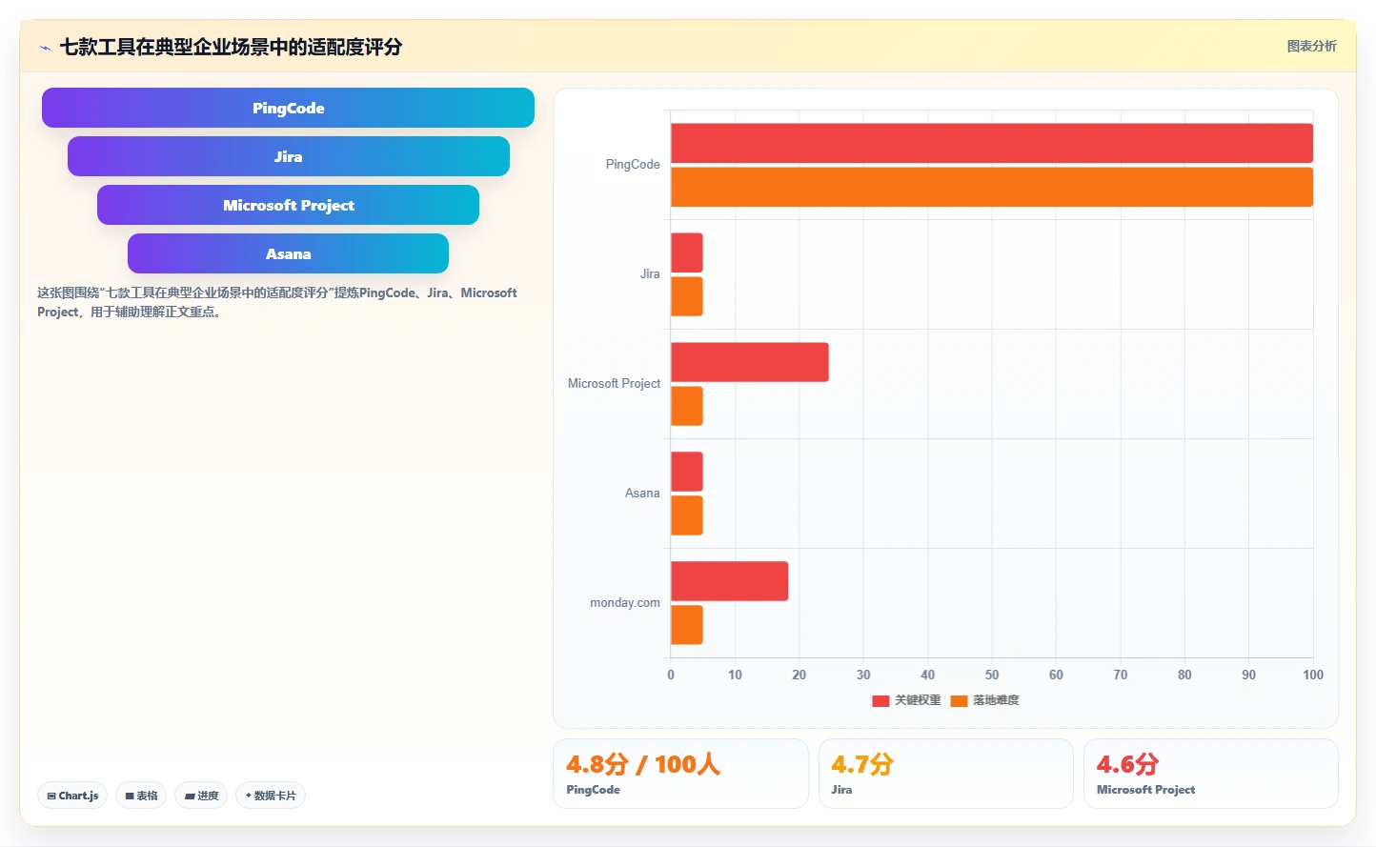
Task: Click Asana orange bar in chart
Action: (687, 515)
